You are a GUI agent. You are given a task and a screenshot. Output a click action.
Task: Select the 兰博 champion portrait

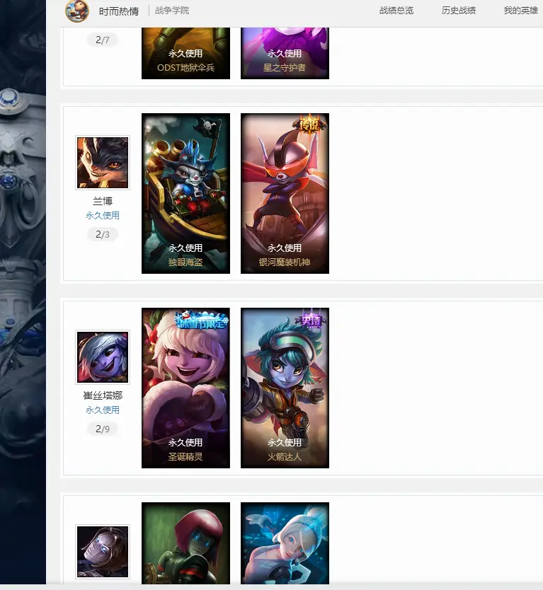(103, 163)
